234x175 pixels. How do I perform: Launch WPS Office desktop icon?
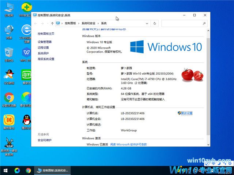pos(26,55)
